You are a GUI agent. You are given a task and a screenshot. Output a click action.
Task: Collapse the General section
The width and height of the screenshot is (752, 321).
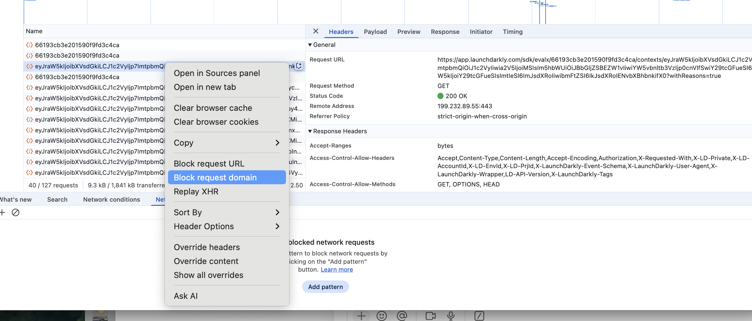[310, 45]
